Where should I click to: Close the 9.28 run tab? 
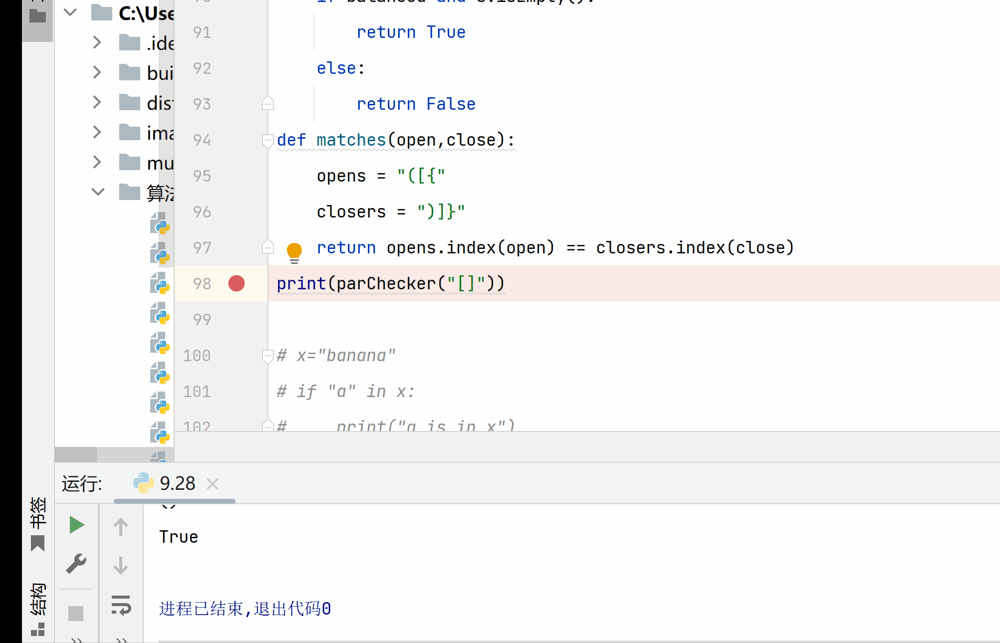tap(213, 484)
